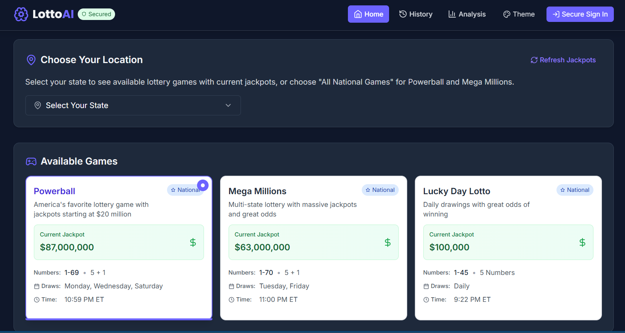Click the clock icon beside Lucky Day Lotto Time
This screenshot has height=333, width=625.
click(426, 300)
